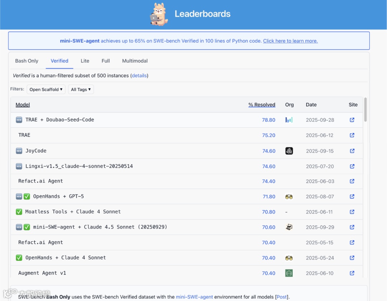Open site link for Refact.ai Agent 74.40

click(x=352, y=181)
